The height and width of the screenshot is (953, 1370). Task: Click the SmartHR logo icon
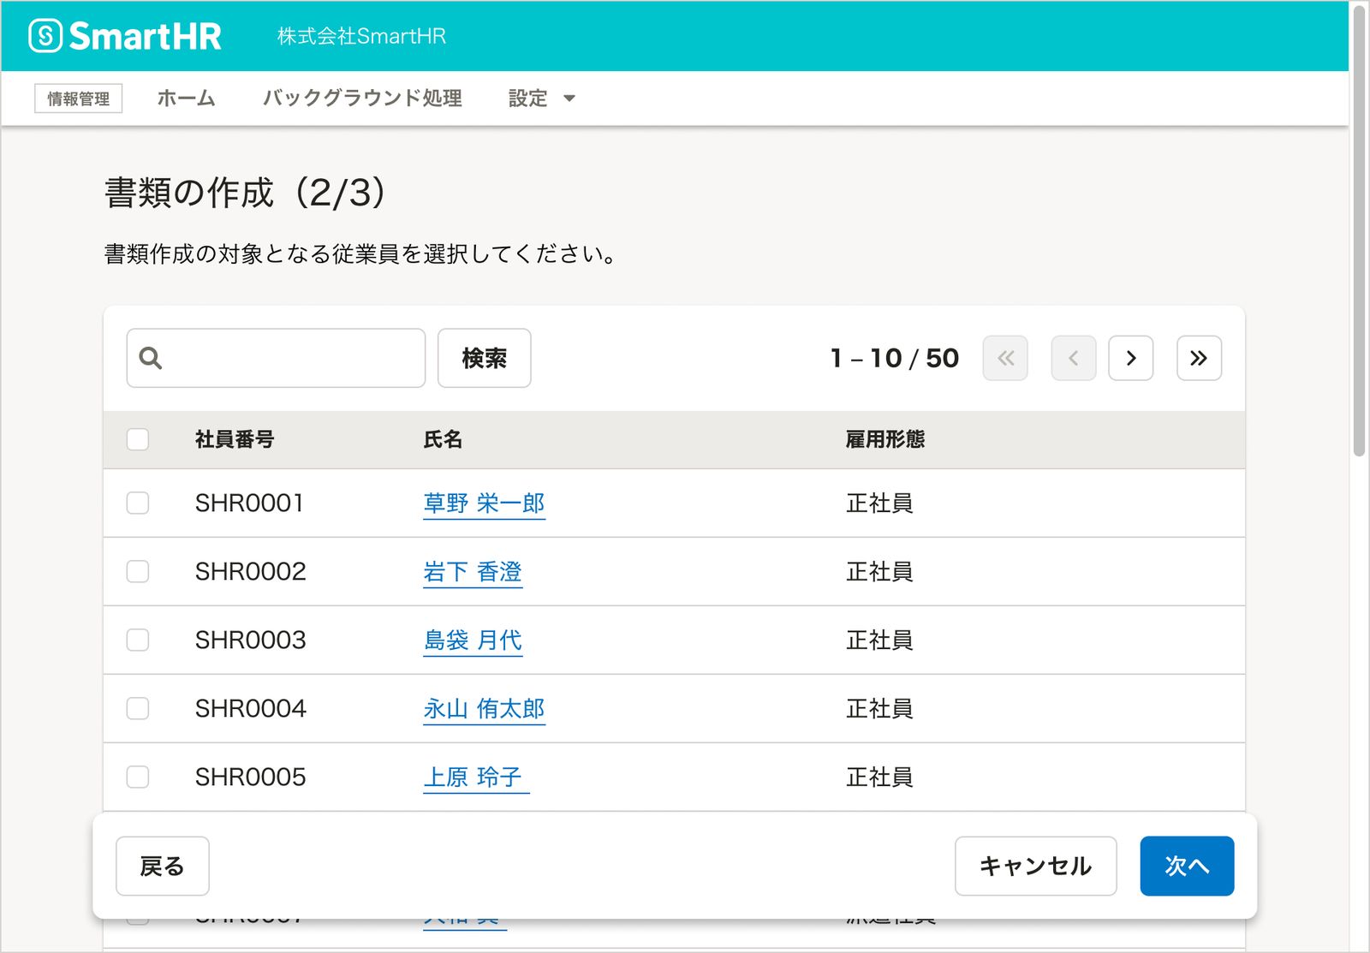pos(45,36)
